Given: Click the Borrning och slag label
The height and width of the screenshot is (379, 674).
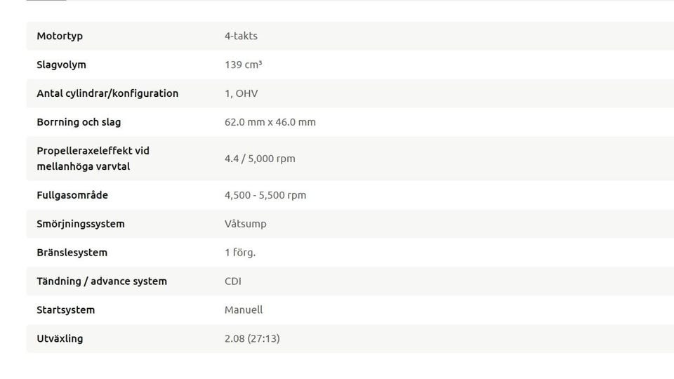Looking at the screenshot, I should point(79,122).
